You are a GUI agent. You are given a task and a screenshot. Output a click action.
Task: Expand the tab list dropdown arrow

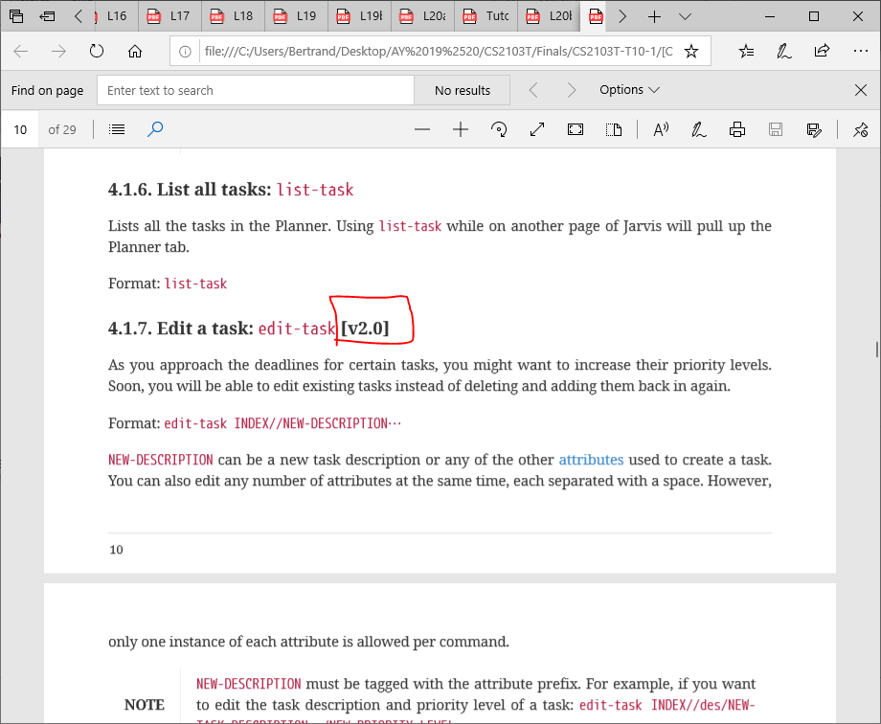pyautogui.click(x=685, y=17)
